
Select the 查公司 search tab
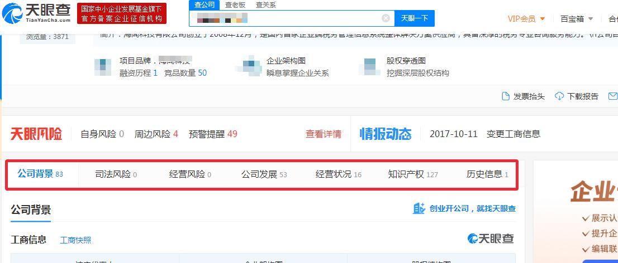(x=205, y=5)
